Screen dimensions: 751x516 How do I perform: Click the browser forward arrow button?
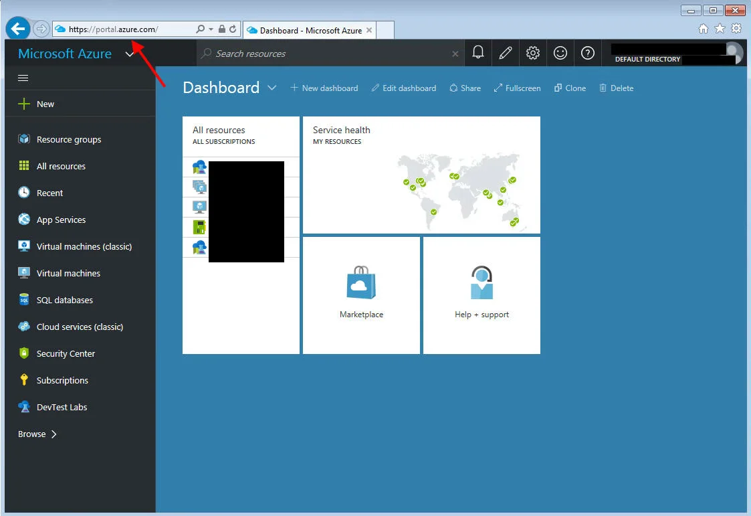pyautogui.click(x=41, y=29)
